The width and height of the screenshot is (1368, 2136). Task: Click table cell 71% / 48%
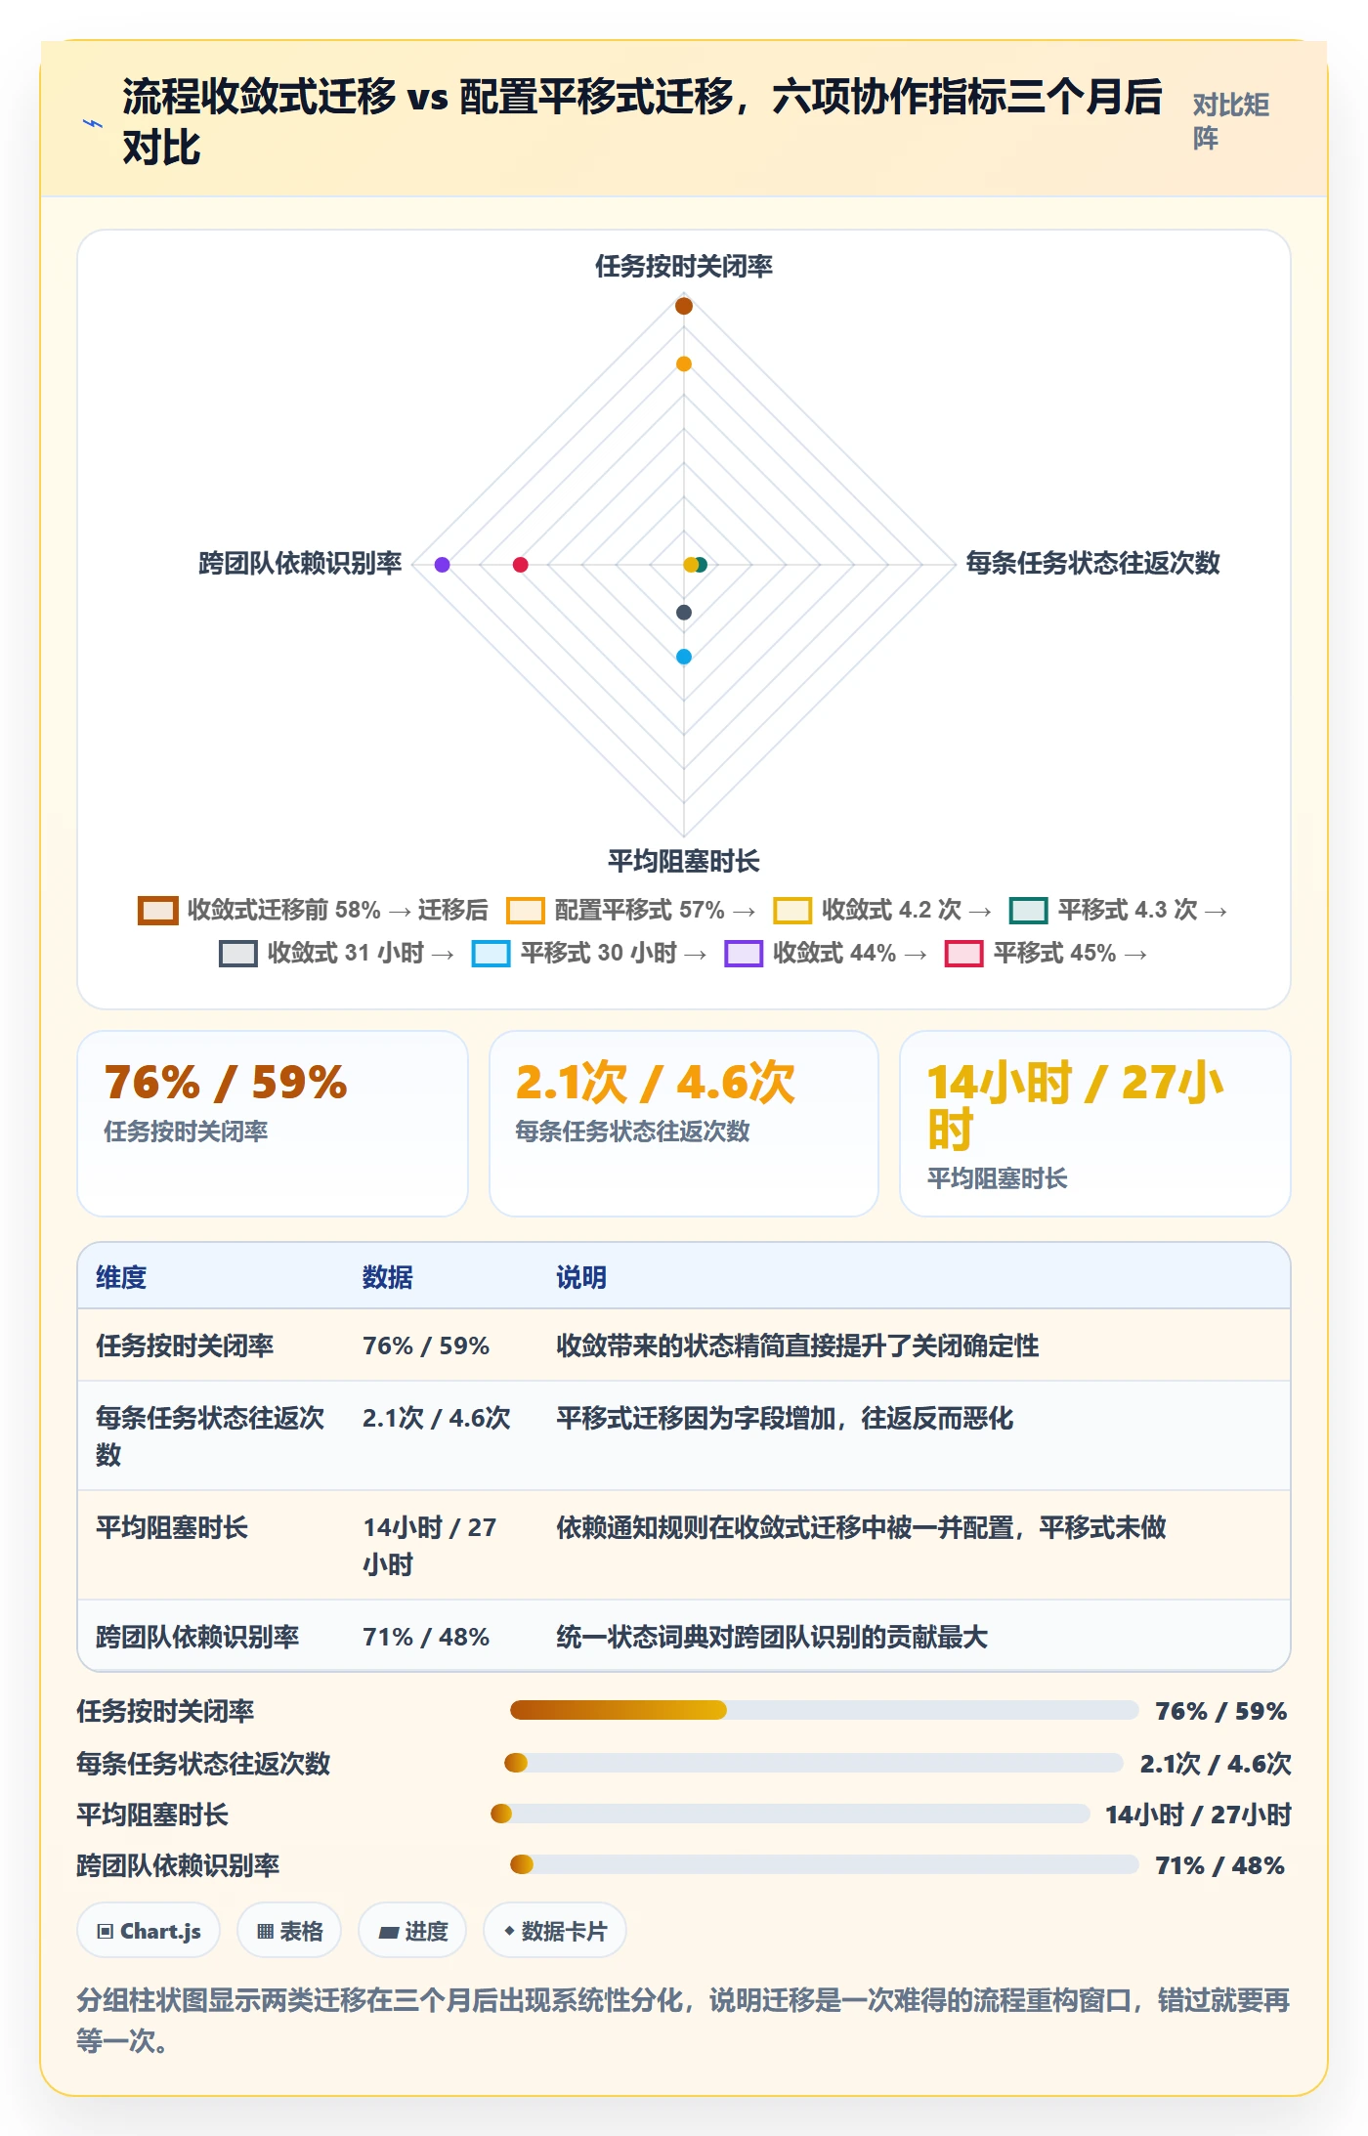pos(426,1637)
